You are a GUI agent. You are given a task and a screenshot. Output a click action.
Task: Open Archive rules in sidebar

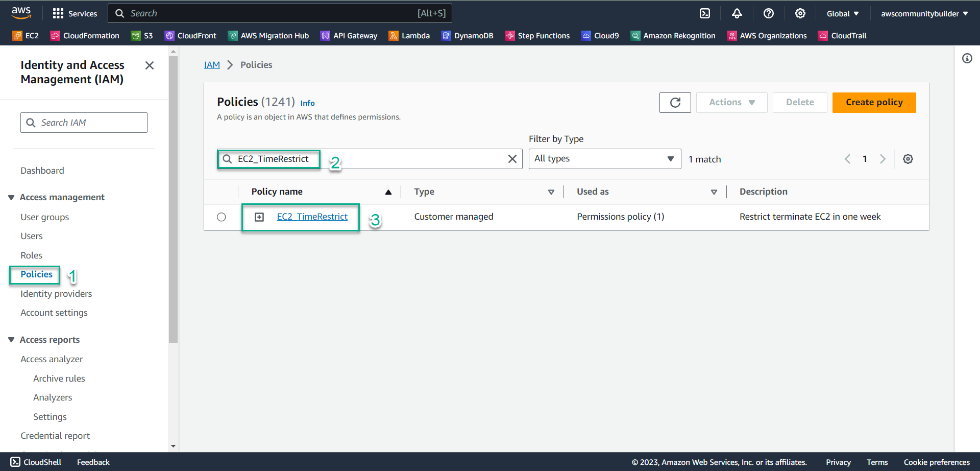(x=59, y=379)
